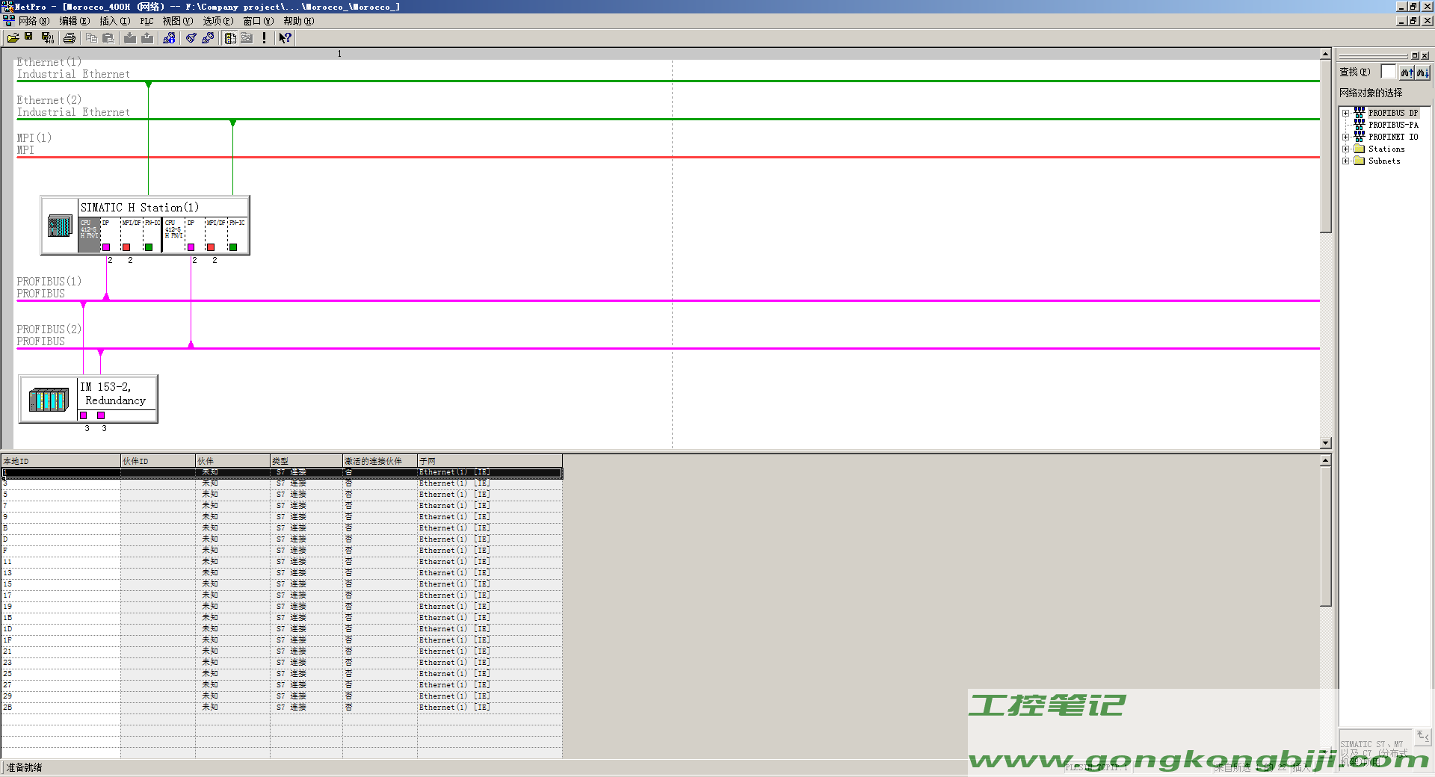This screenshot has height=777, width=1435.
Task: Open the 网络(N) menu
Action: [34, 21]
